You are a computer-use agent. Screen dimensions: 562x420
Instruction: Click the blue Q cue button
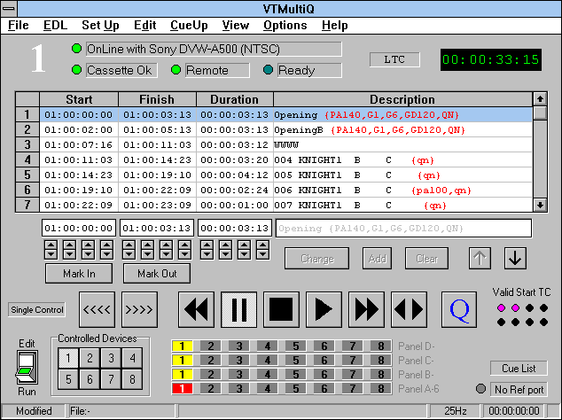tap(459, 309)
